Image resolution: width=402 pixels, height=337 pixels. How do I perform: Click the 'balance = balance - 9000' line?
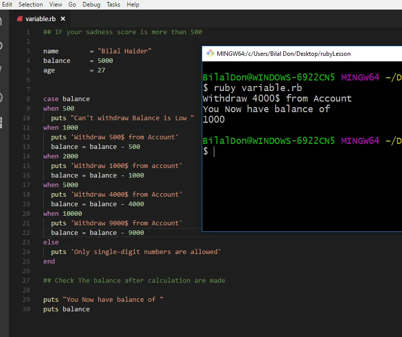[98, 233]
